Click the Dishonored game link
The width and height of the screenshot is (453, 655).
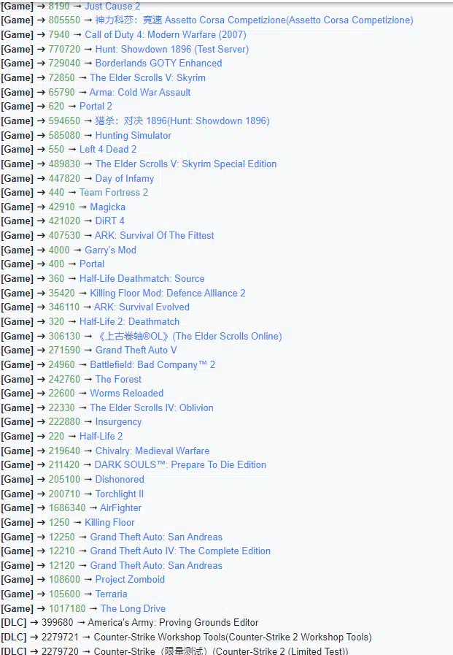pos(120,479)
